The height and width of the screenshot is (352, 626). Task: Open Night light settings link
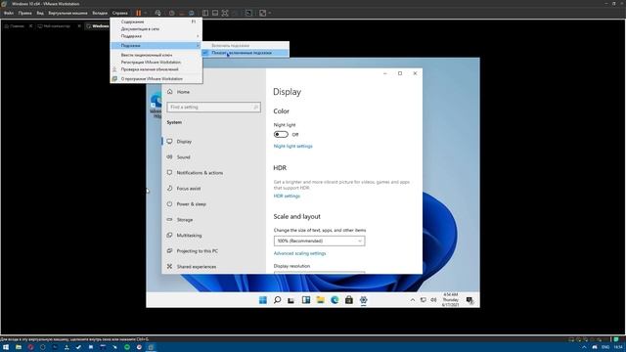click(293, 146)
